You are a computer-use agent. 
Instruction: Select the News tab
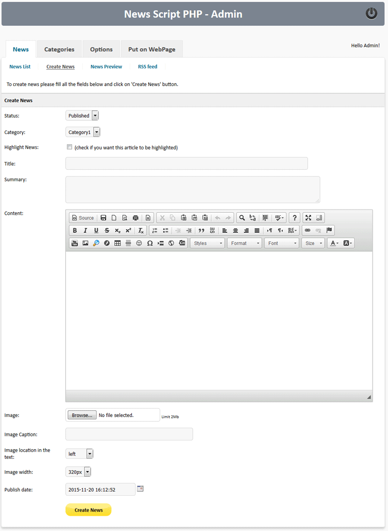[20, 49]
